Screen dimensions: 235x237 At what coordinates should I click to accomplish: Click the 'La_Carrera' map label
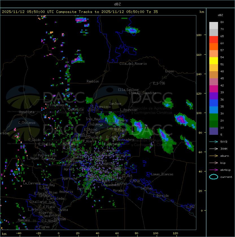pyautogui.click(x=32, y=183)
